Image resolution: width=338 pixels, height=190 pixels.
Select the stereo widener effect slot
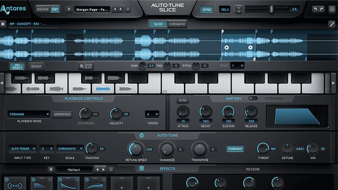(15, 184)
